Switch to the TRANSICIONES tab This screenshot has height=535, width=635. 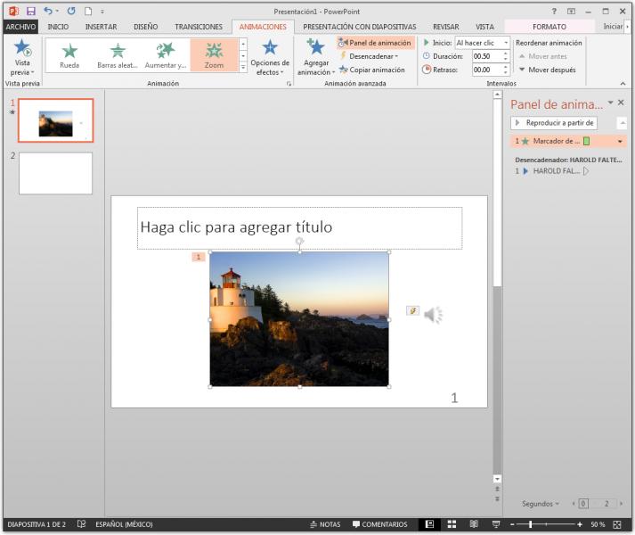(199, 27)
